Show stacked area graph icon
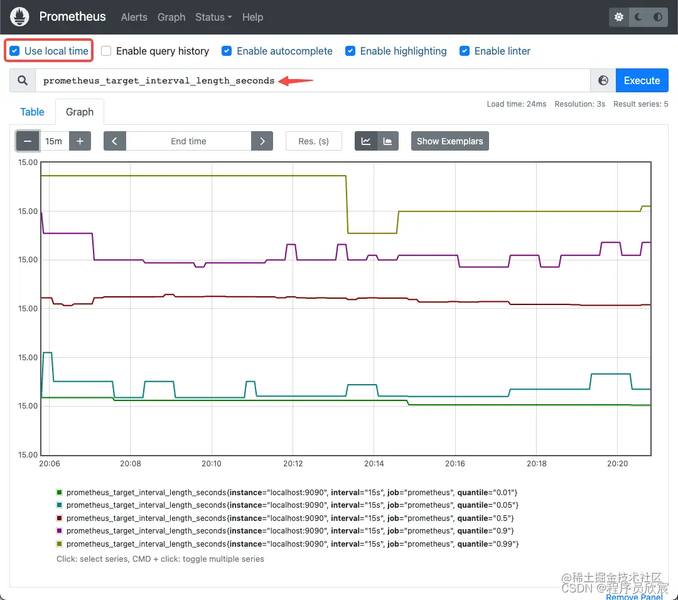The width and height of the screenshot is (678, 600). point(388,141)
